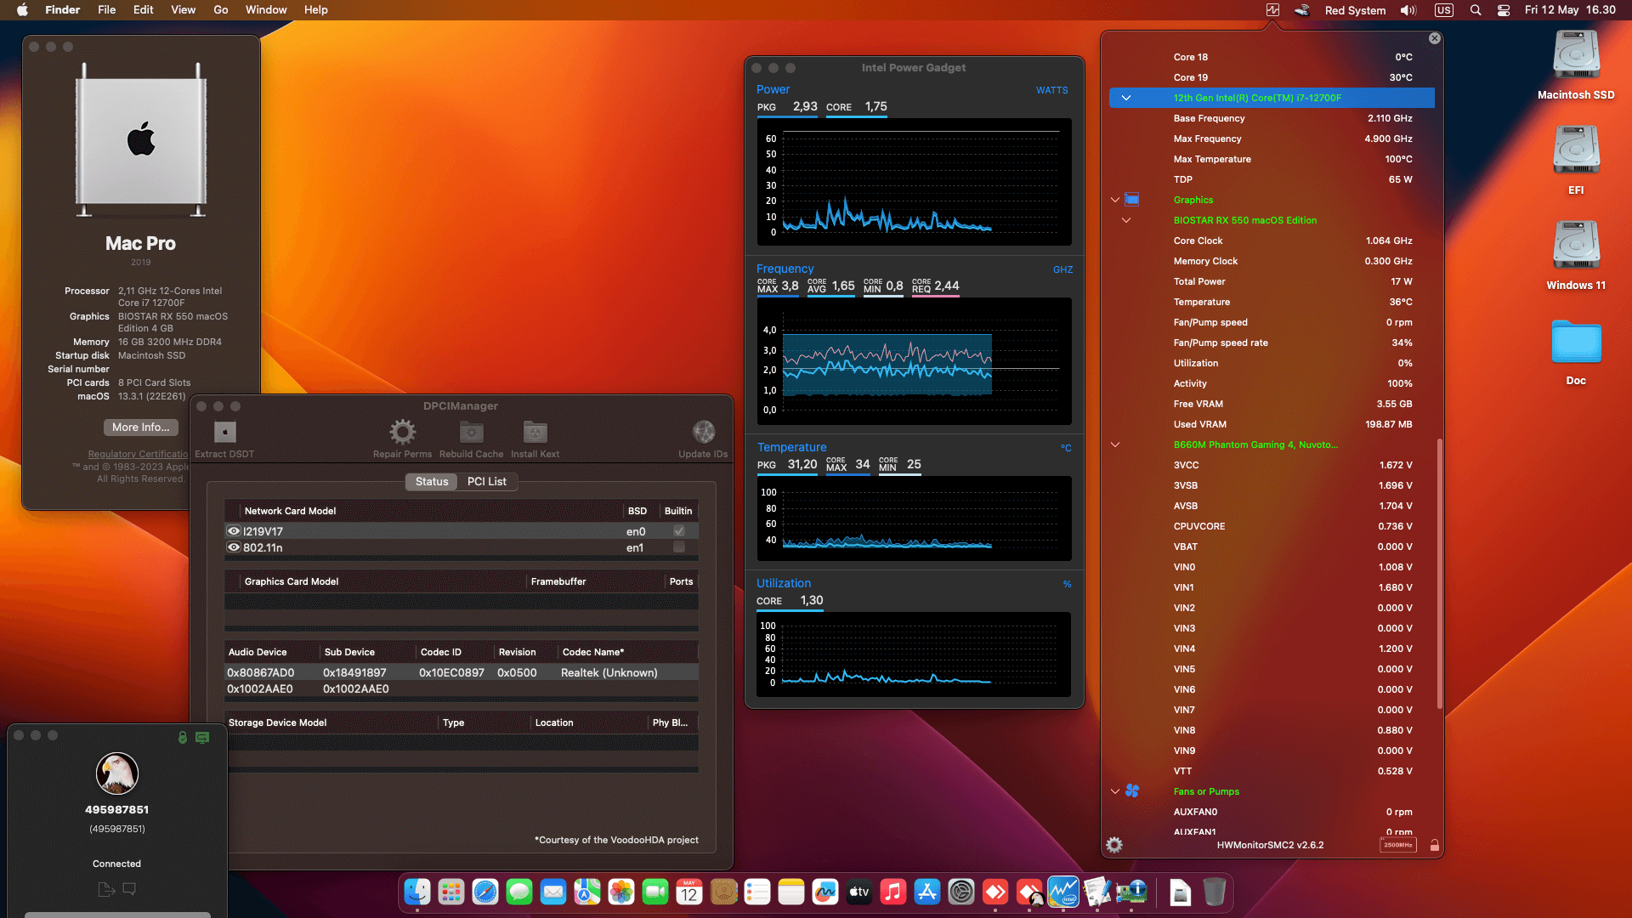Switch to the PCI List tab

[487, 481]
